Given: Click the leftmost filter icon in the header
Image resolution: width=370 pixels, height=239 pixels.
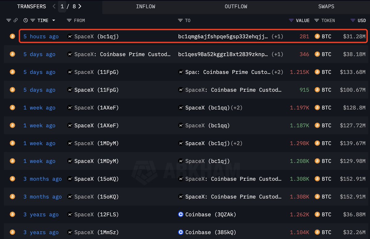Looking at the screenshot, I should click(x=8, y=20).
